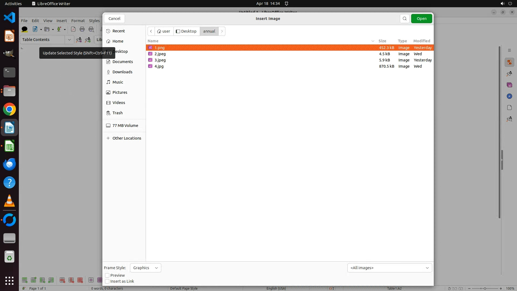Click the path bar right chevron

tap(222, 31)
